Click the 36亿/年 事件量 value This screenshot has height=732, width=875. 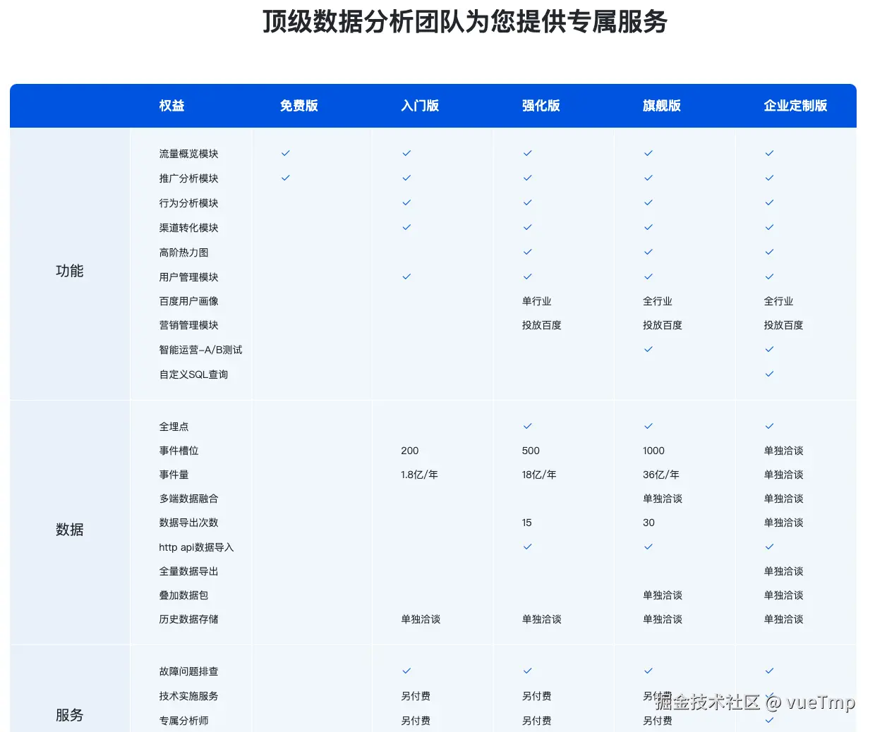(x=661, y=475)
